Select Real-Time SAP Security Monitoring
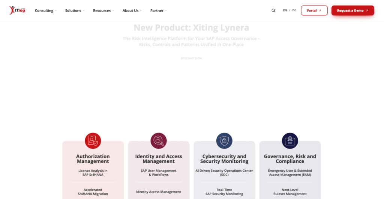The image size is (384, 199). [224, 192]
